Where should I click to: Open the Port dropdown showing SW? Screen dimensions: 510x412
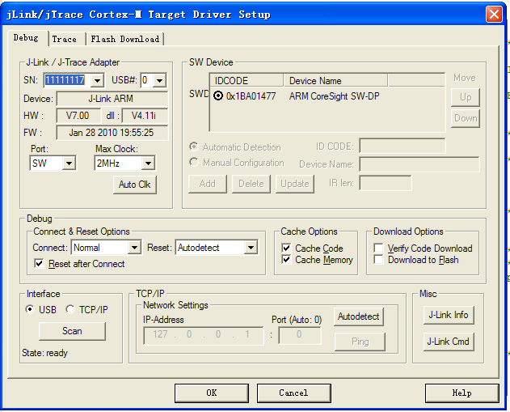(x=69, y=164)
